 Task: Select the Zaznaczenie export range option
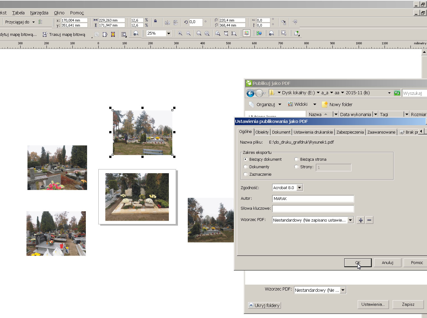(245, 174)
